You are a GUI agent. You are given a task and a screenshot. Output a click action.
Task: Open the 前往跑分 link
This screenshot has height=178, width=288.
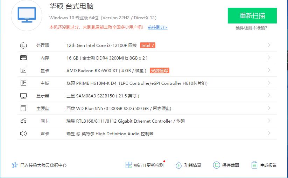(x=157, y=27)
